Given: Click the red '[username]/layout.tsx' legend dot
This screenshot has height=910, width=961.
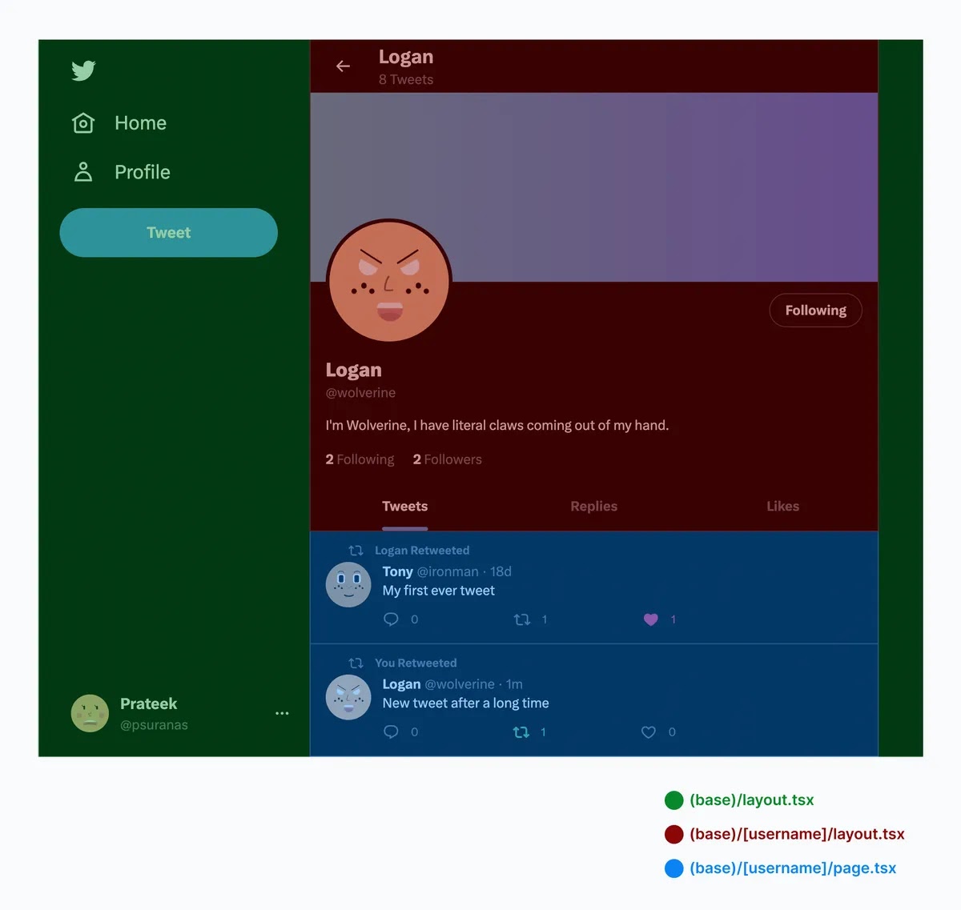Looking at the screenshot, I should point(674,835).
